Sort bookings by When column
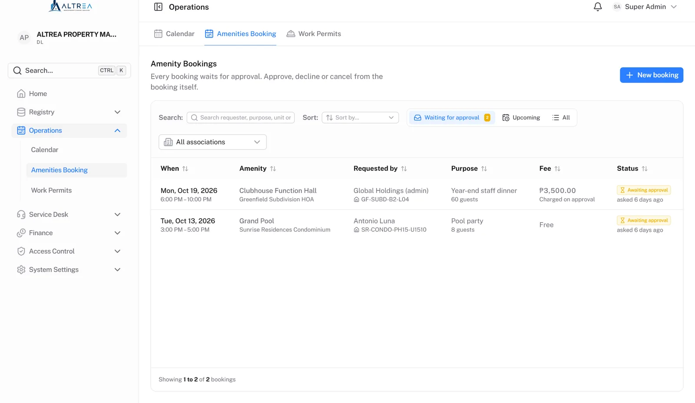 175,169
